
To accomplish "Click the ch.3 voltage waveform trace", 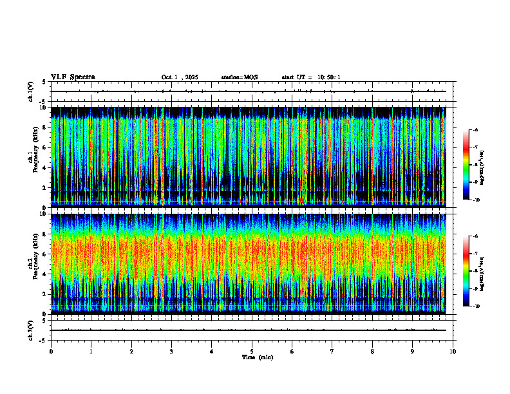I will click(248, 330).
